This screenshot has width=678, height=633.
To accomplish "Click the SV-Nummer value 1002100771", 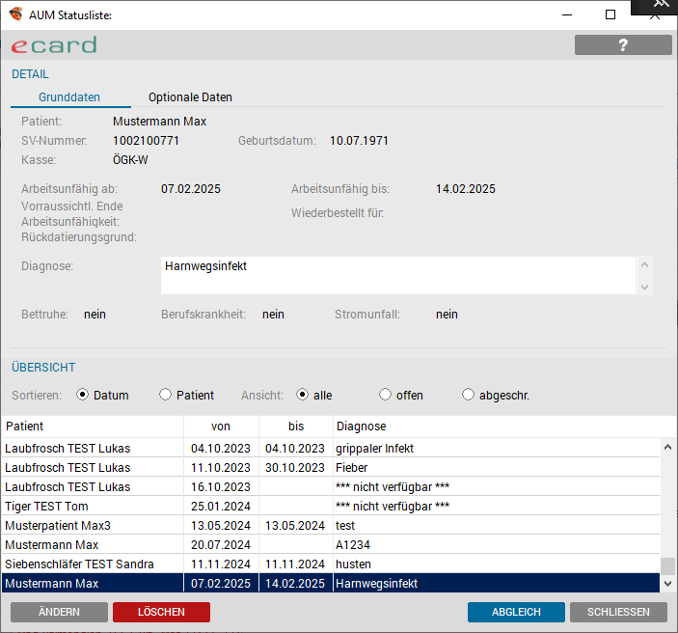I will point(146,141).
